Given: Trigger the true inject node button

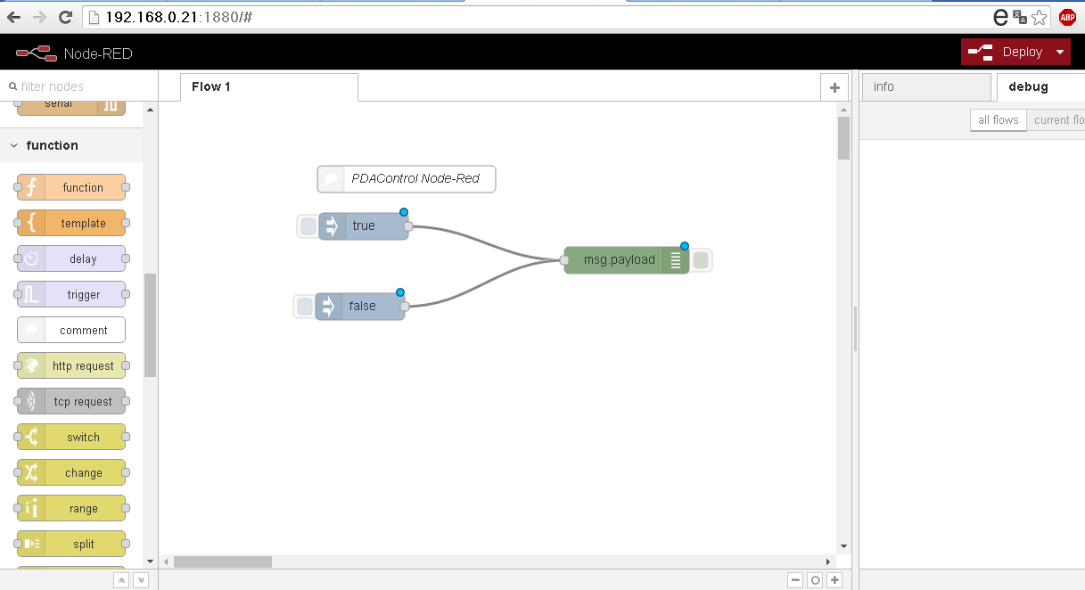Looking at the screenshot, I should (308, 226).
